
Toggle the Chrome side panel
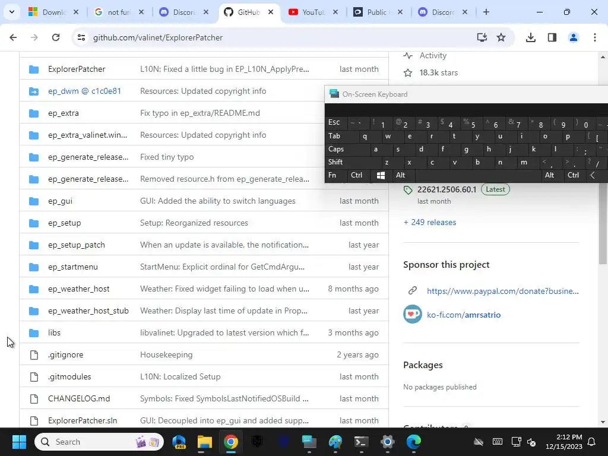552,37
